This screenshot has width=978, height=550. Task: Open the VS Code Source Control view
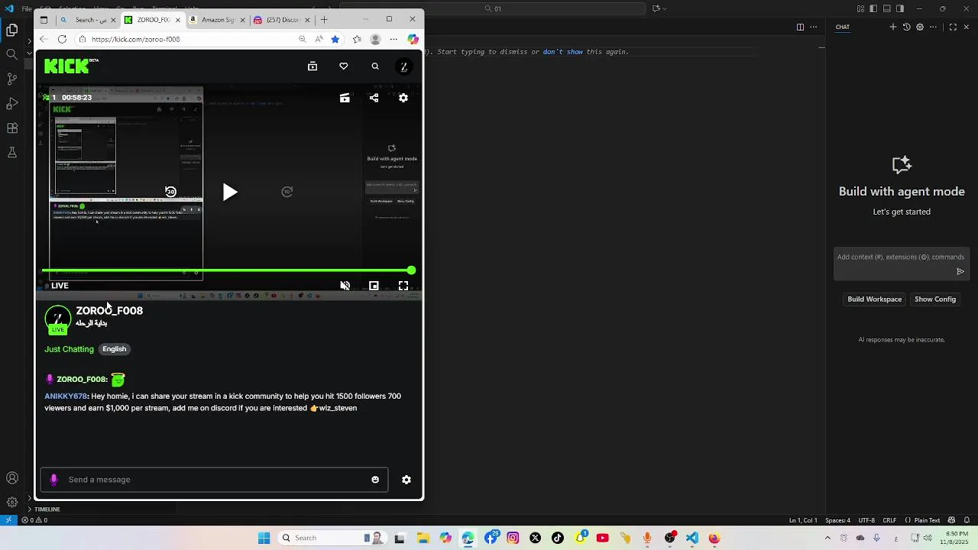point(12,79)
